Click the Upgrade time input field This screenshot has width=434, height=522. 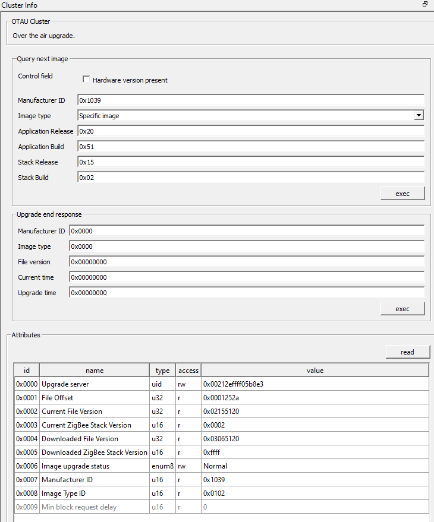[247, 292]
